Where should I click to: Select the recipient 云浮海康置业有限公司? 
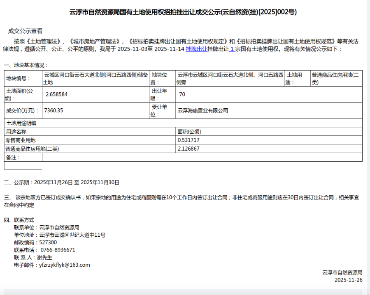(203, 110)
